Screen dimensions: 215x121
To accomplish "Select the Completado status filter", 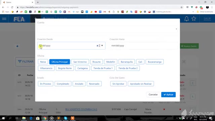I will (x=63, y=84).
